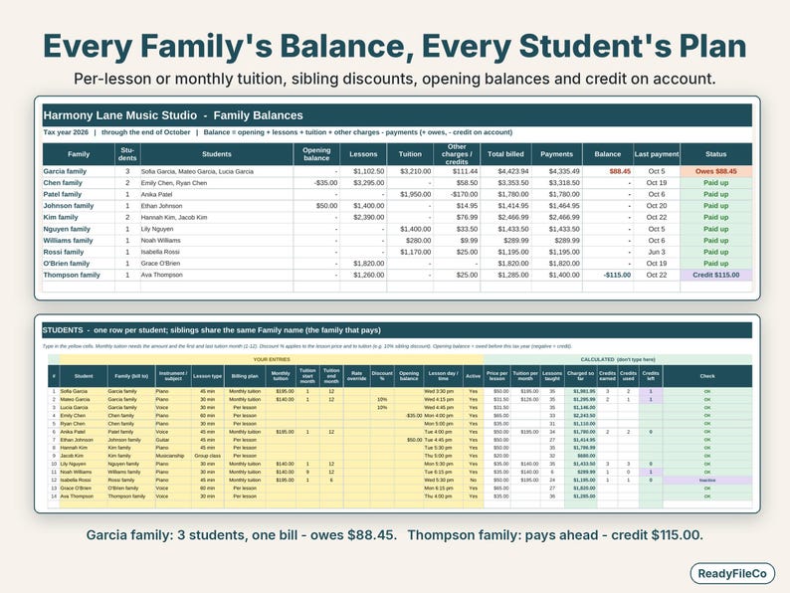
Task: Click the "Instrument / subject" column header
Action: (173, 376)
